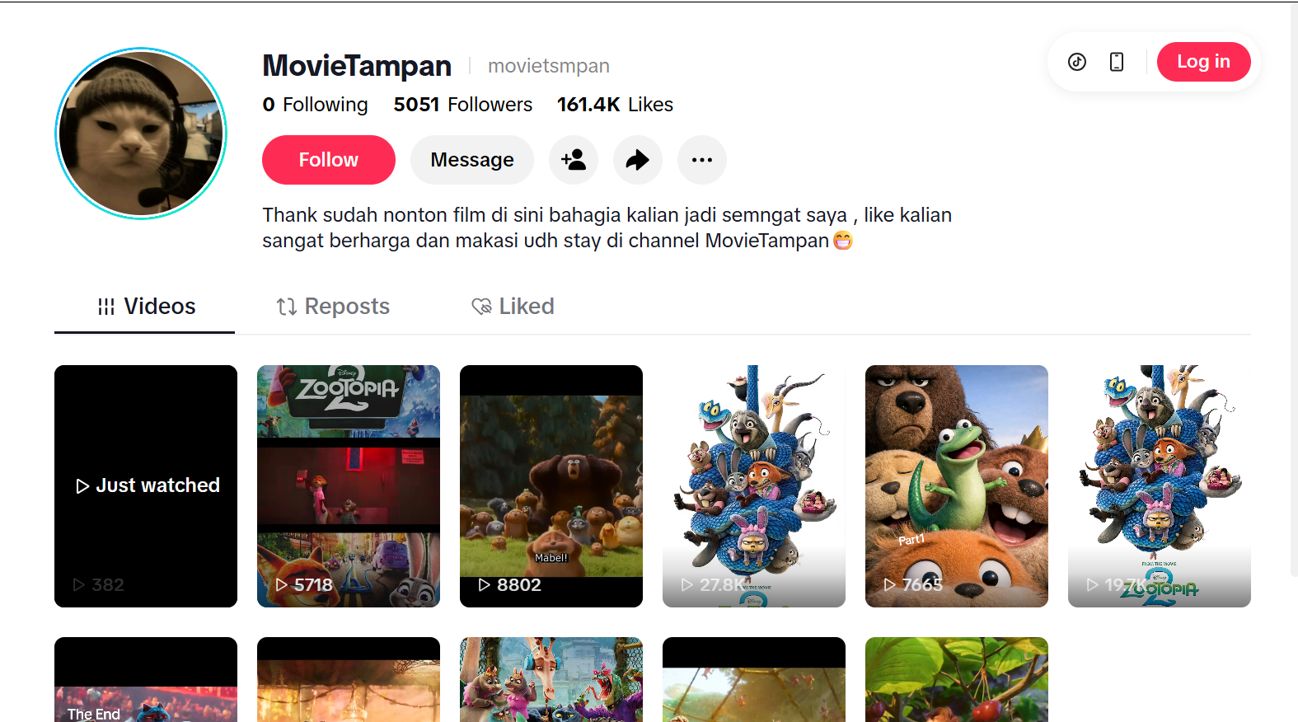Image resolution: width=1298 pixels, height=722 pixels.
Task: Click the profile bio text about MovieTampan
Action: click(607, 227)
